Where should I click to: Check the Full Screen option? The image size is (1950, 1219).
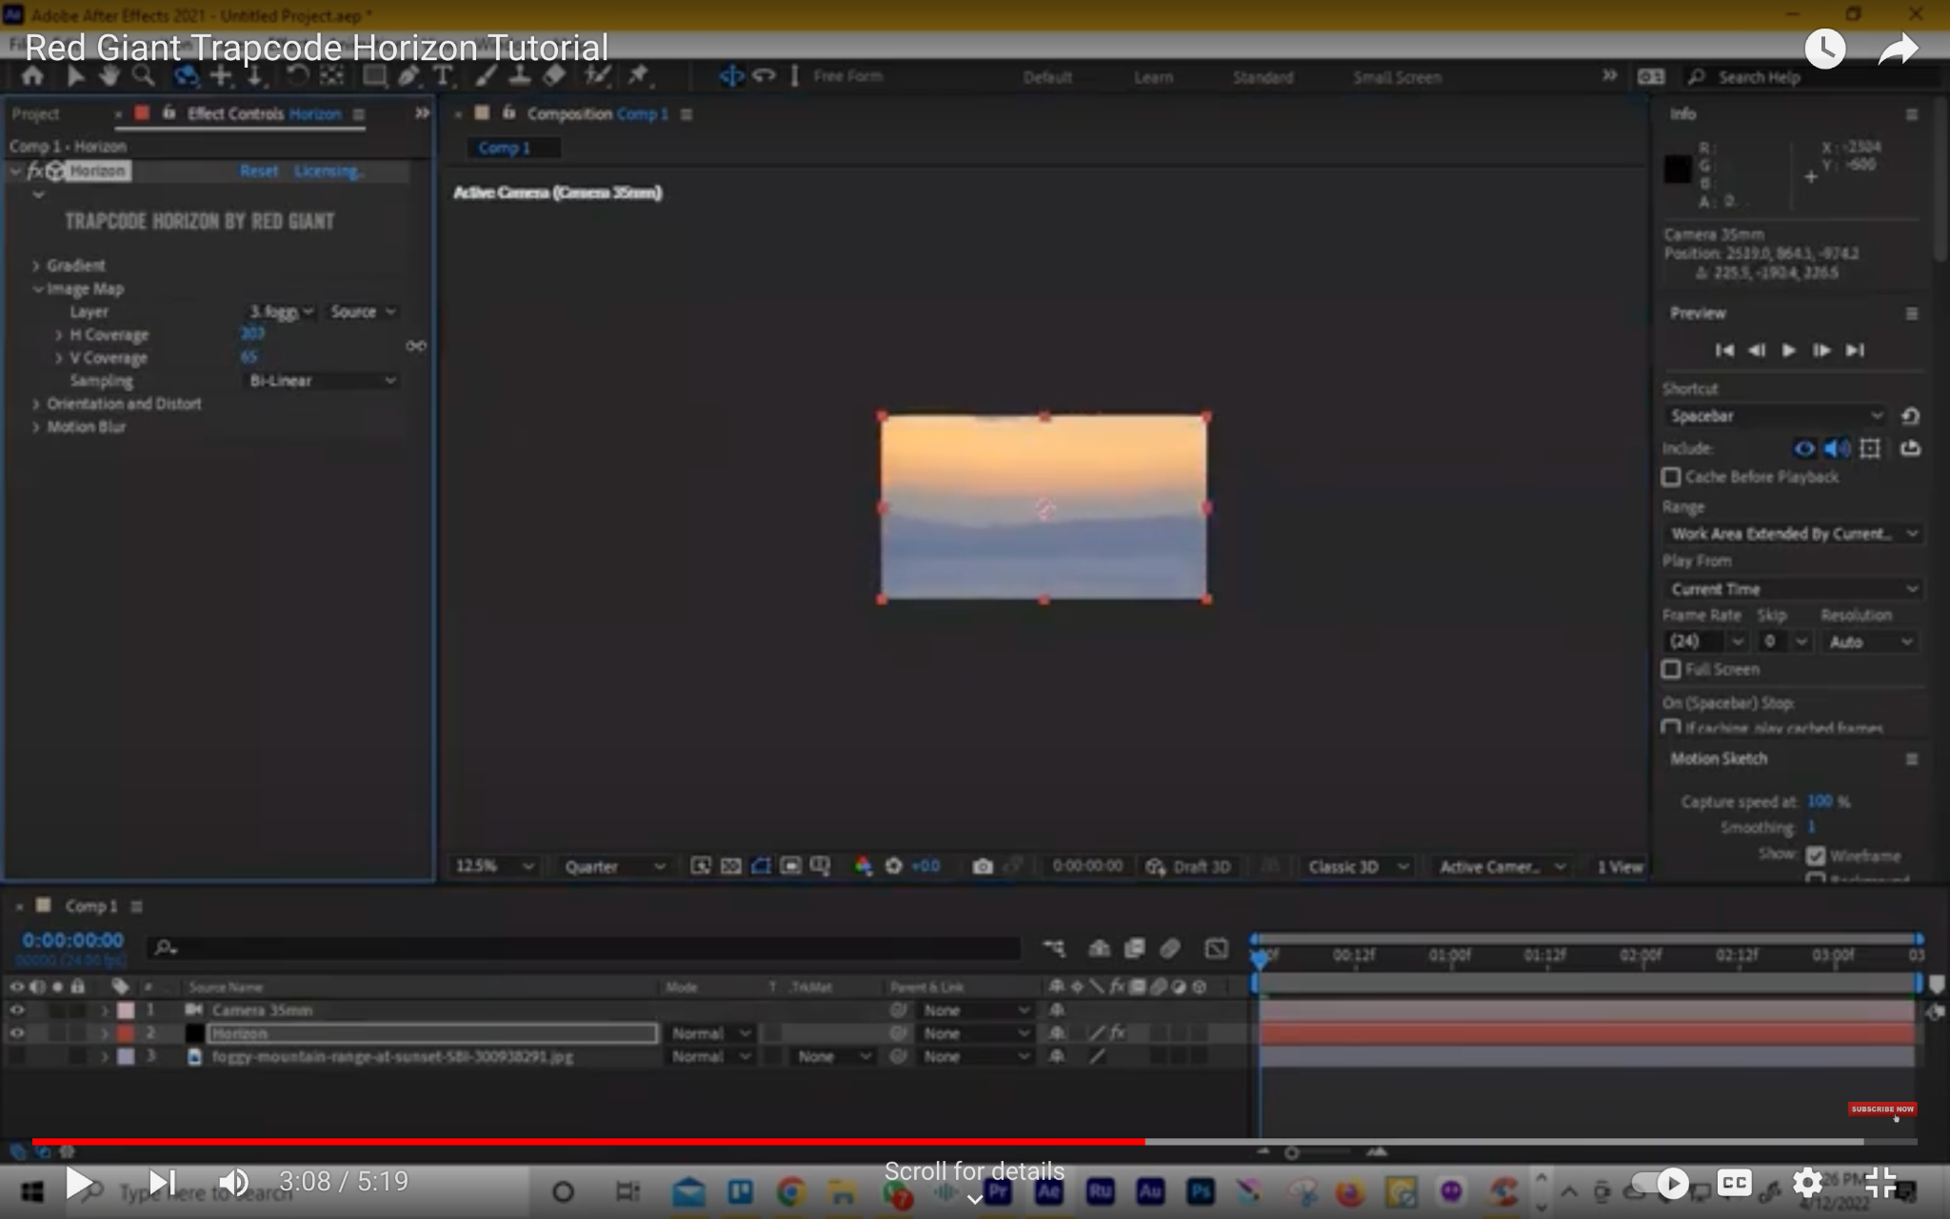(x=1671, y=669)
